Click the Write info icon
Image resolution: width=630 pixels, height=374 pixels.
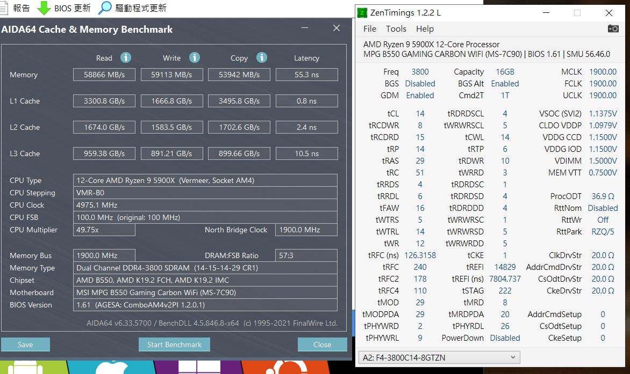pyautogui.click(x=195, y=58)
